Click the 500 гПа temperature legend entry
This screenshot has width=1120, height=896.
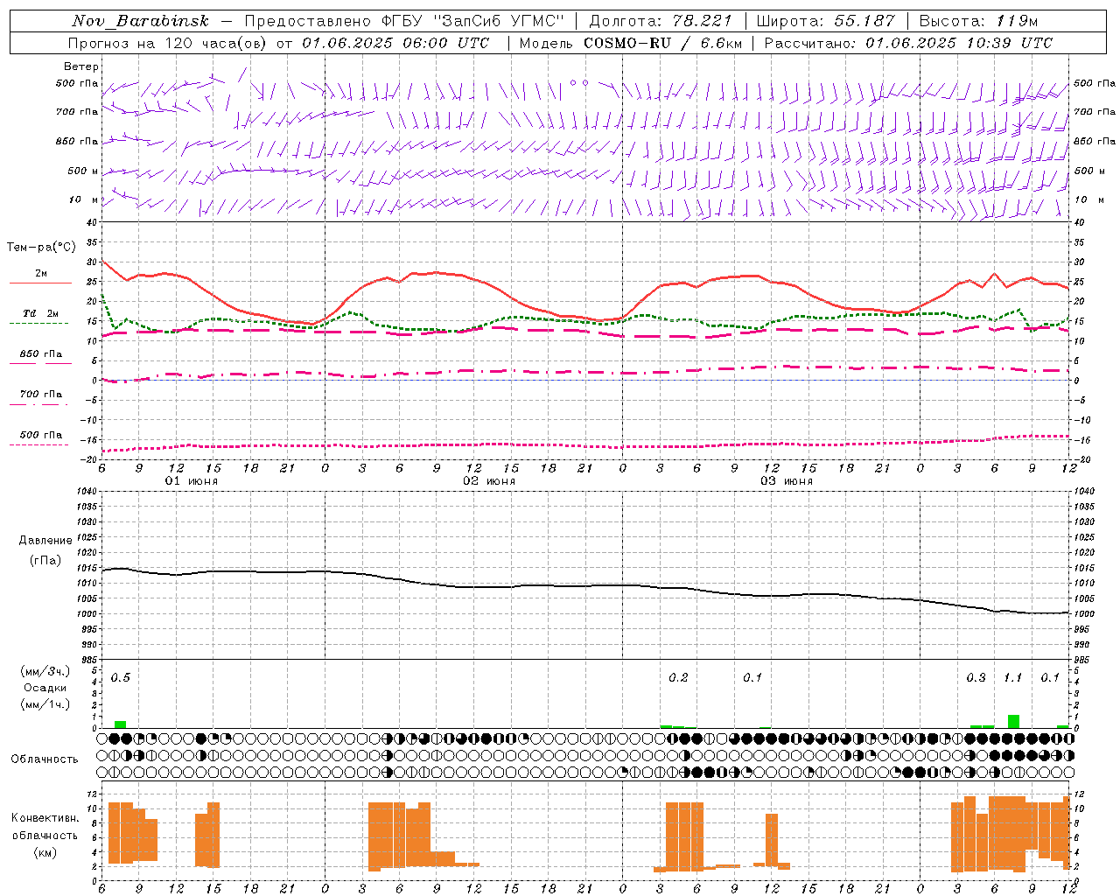coord(40,435)
